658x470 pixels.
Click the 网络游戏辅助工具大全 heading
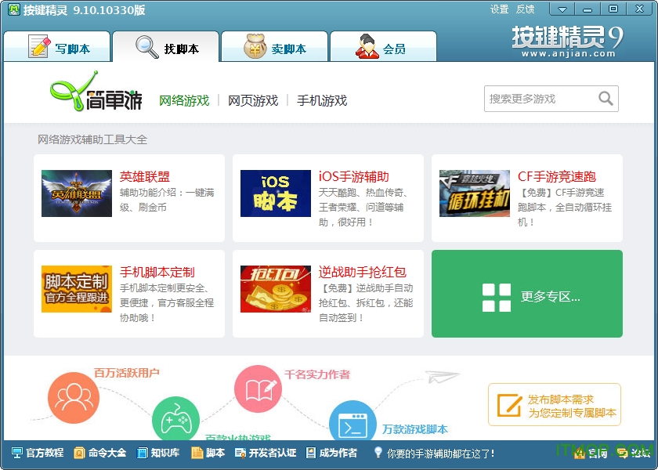coord(92,139)
